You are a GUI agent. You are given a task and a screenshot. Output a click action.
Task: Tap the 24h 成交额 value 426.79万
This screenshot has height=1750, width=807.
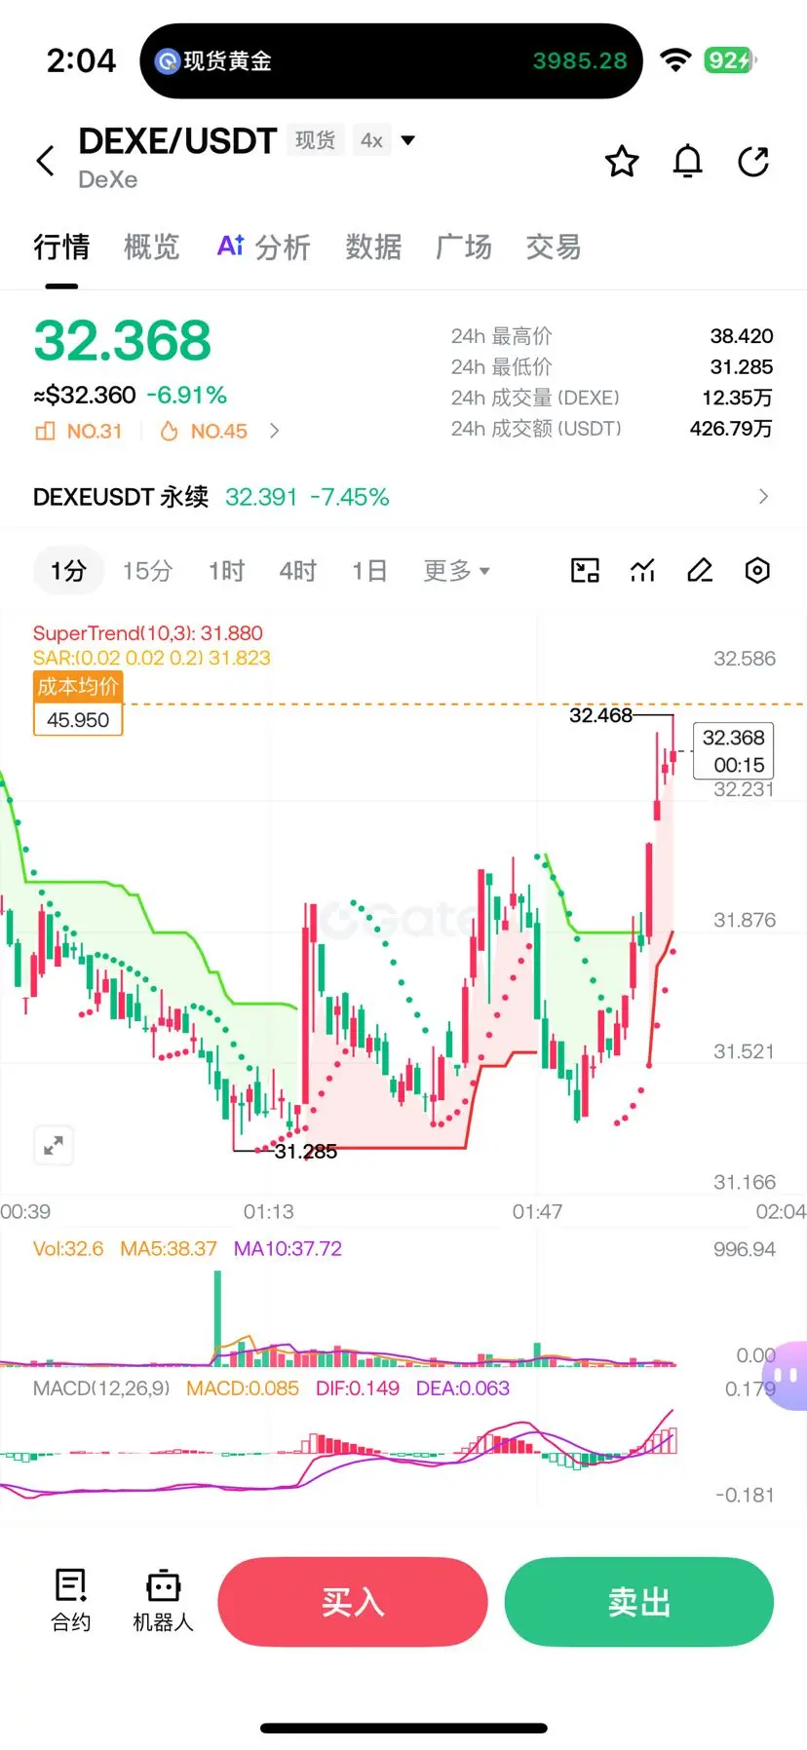point(731,429)
